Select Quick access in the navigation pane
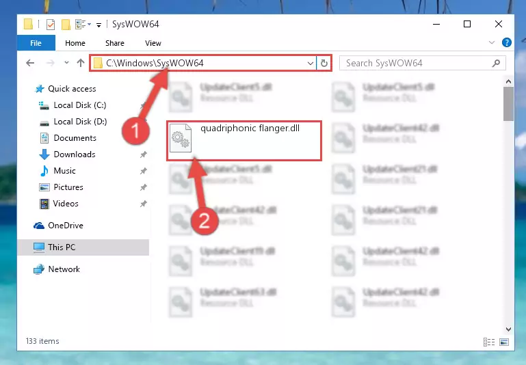 [x=72, y=88]
